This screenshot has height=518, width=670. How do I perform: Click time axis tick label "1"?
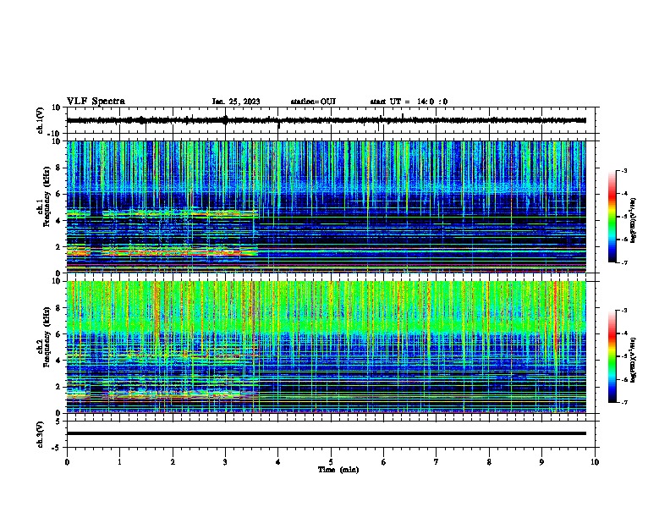coord(119,462)
